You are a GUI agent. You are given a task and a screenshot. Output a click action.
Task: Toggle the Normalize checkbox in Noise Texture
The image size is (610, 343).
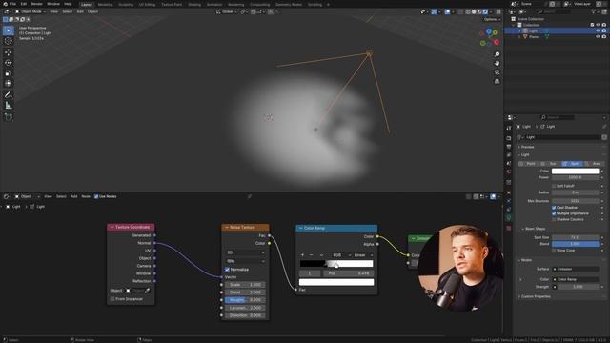pos(227,269)
